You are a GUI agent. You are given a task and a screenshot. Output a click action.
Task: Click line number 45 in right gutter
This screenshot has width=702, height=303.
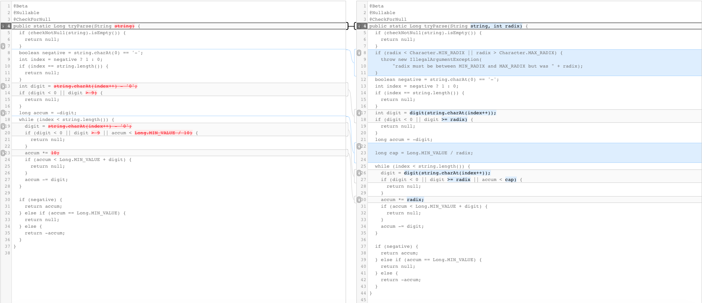(363, 300)
